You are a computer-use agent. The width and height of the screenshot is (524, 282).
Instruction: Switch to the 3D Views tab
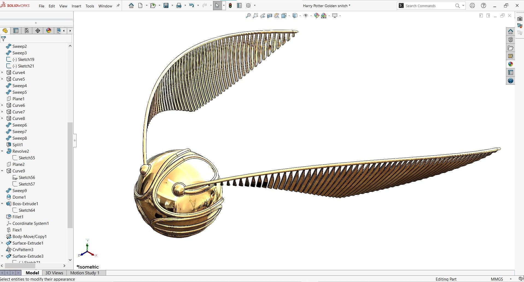54,273
